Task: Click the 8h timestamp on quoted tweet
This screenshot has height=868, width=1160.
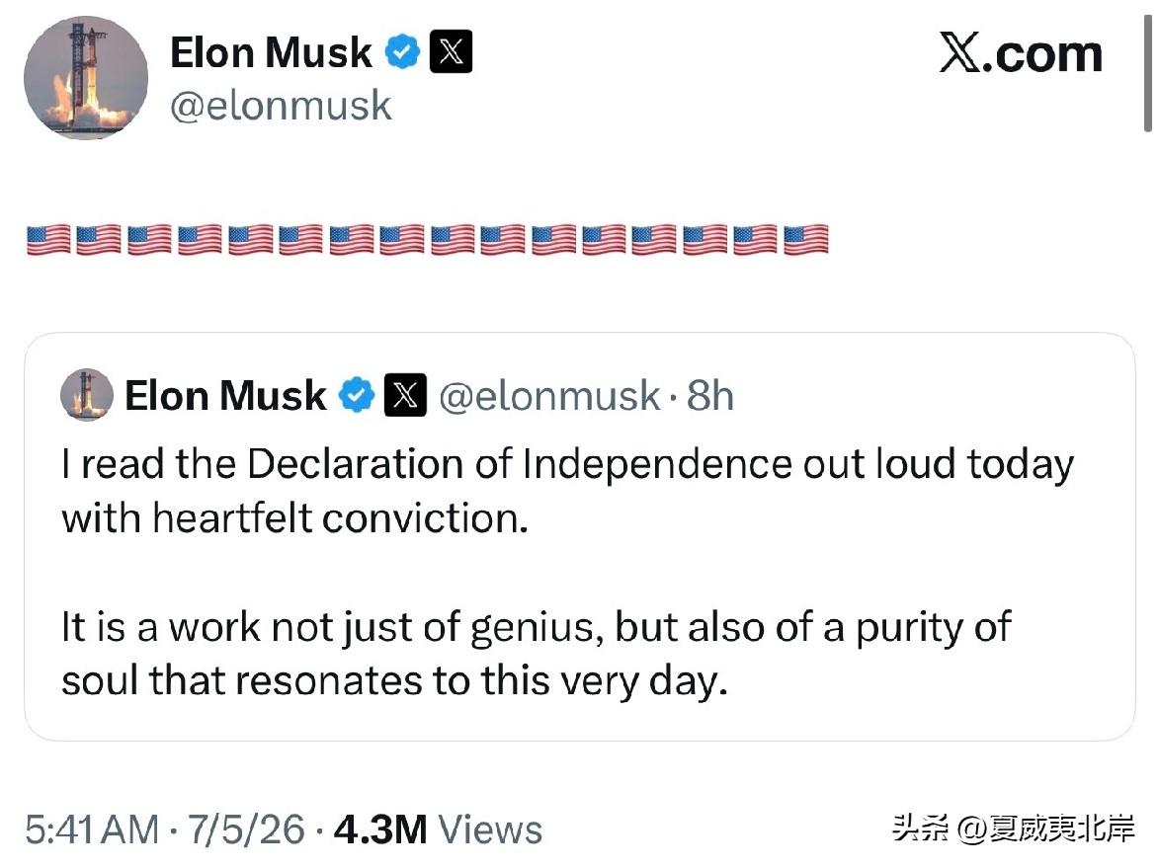Action: click(x=709, y=396)
